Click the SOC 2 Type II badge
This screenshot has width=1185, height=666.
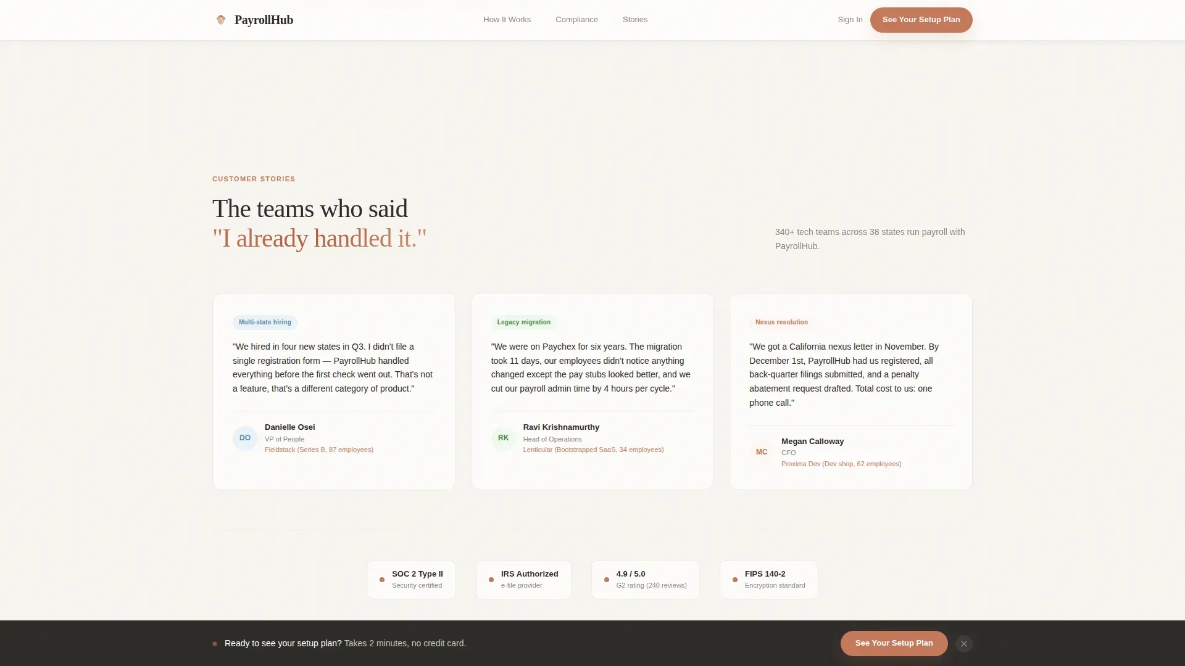click(x=411, y=580)
